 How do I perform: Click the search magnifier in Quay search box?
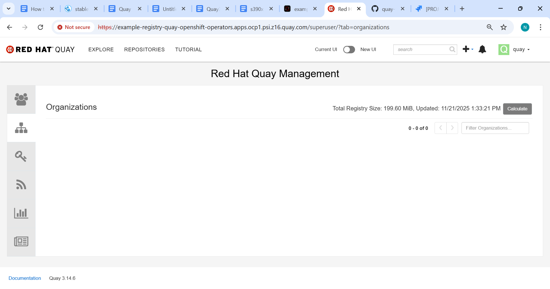452,49
